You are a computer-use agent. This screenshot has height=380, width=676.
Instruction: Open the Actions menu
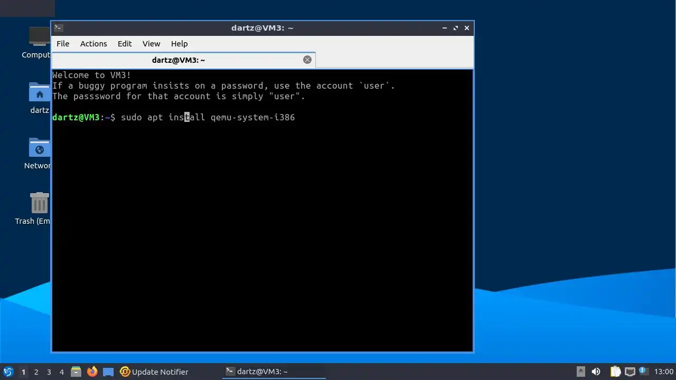pos(93,44)
